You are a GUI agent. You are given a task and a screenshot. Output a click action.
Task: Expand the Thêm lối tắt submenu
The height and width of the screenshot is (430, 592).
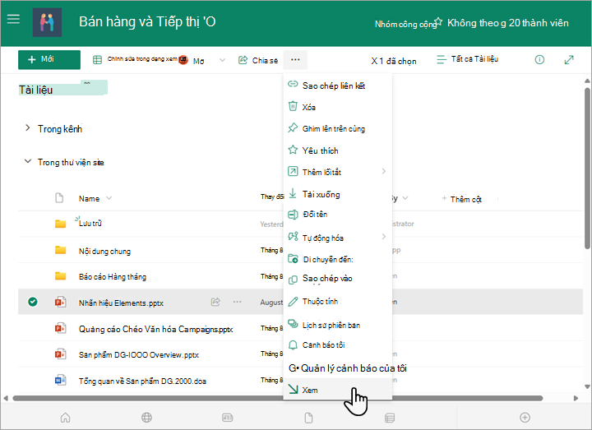(338, 172)
